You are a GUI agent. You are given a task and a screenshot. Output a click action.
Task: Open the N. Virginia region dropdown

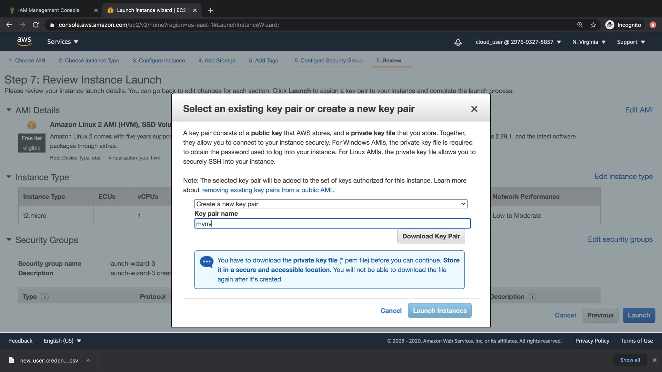(589, 42)
